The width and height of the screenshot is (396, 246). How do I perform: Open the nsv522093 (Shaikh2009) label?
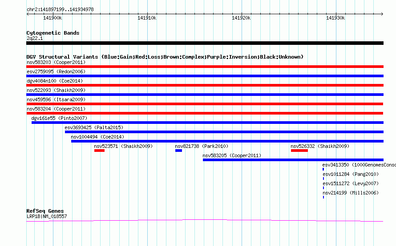(56, 90)
